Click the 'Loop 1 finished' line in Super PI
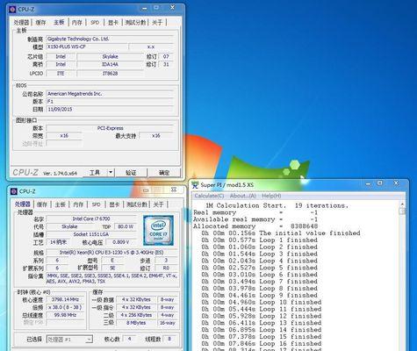 pyautogui.click(x=259, y=240)
